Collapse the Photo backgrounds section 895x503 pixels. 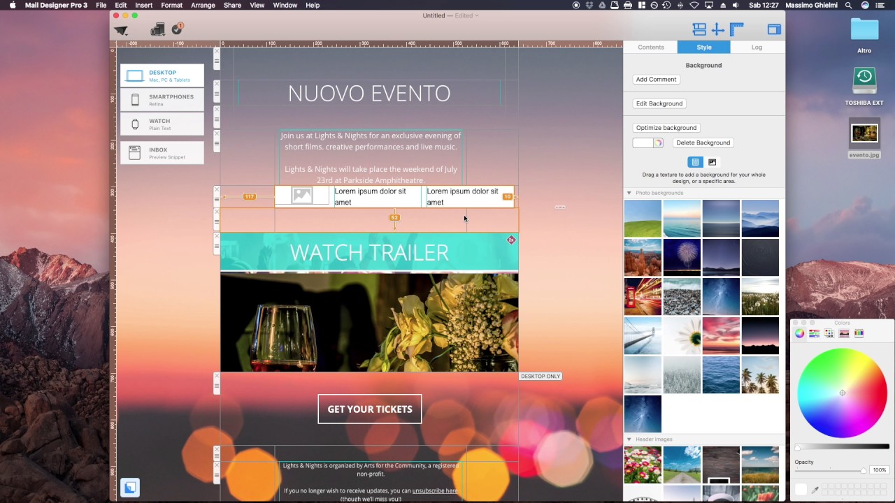(629, 193)
